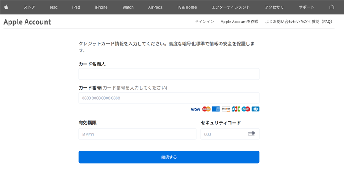Go to アクセサリ in navigation
This screenshot has width=344, height=176.
pos(274,7)
